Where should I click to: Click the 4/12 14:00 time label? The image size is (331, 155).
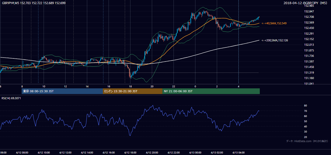pos(87,153)
